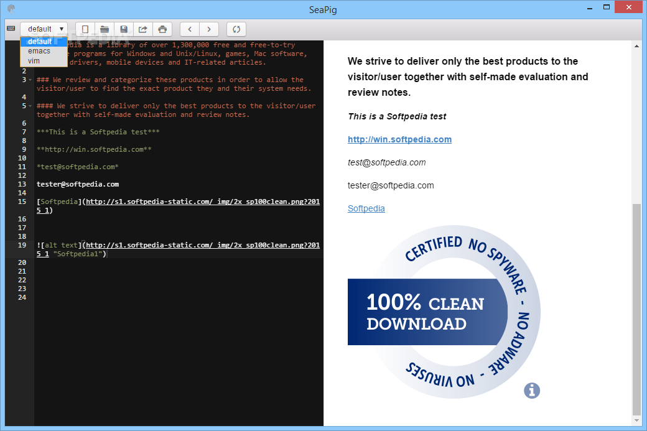The height and width of the screenshot is (431, 647).
Task: Minimize the SeaPig window
Action: pyautogui.click(x=590, y=7)
